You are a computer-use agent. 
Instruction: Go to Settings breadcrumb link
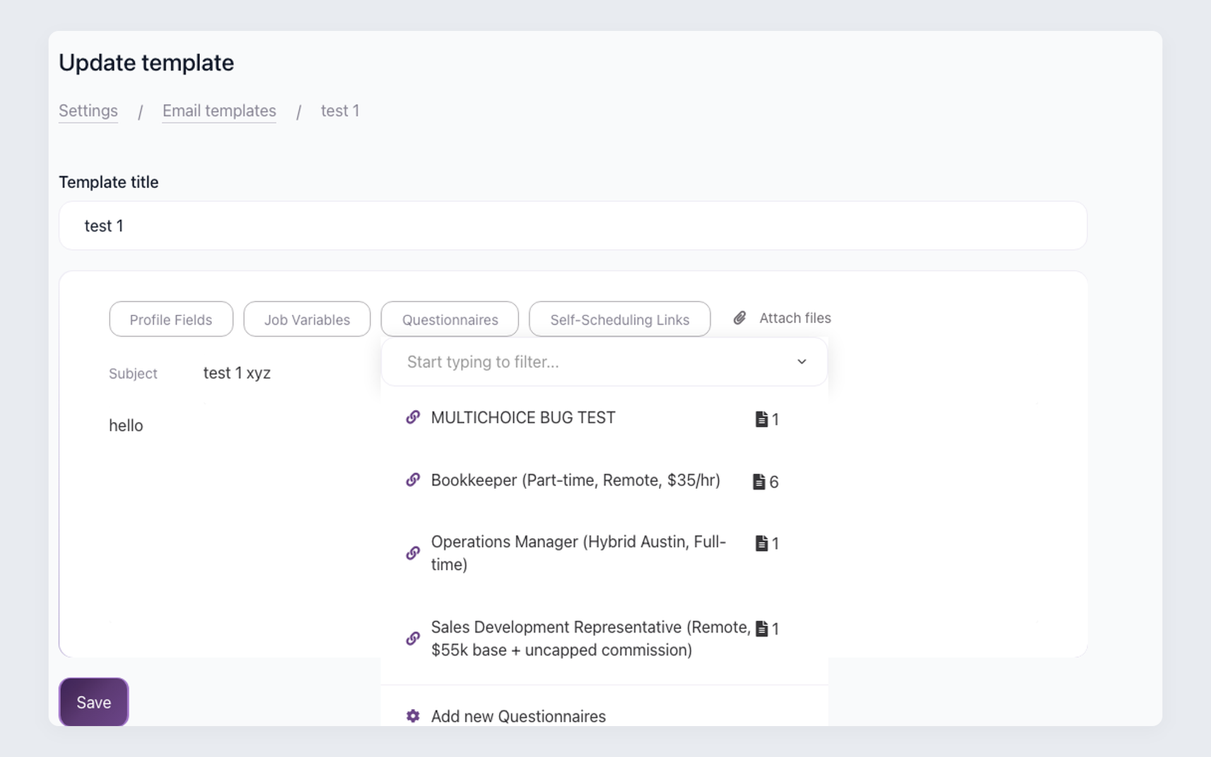(88, 110)
